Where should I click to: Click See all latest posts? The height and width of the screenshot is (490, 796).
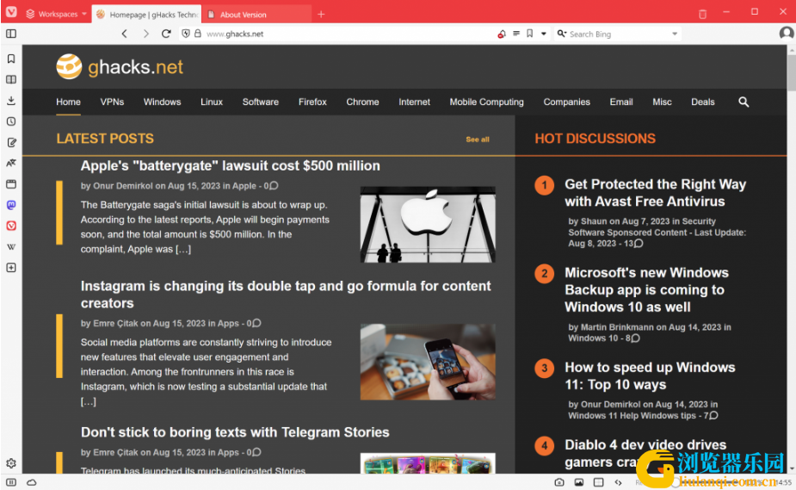[x=478, y=140]
